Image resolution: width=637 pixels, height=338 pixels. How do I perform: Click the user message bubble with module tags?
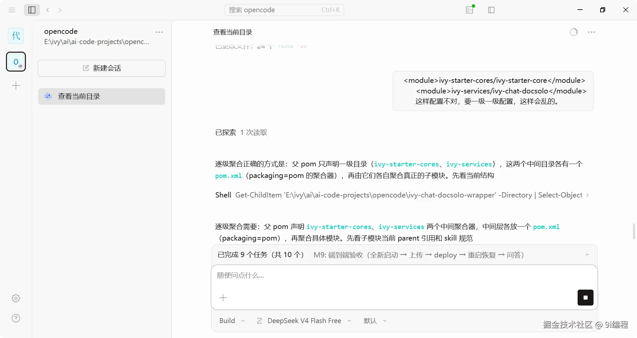point(493,91)
